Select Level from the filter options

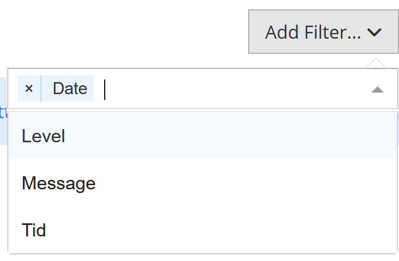pyautogui.click(x=43, y=136)
